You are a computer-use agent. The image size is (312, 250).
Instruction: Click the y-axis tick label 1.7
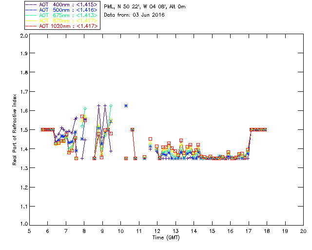[24, 91]
